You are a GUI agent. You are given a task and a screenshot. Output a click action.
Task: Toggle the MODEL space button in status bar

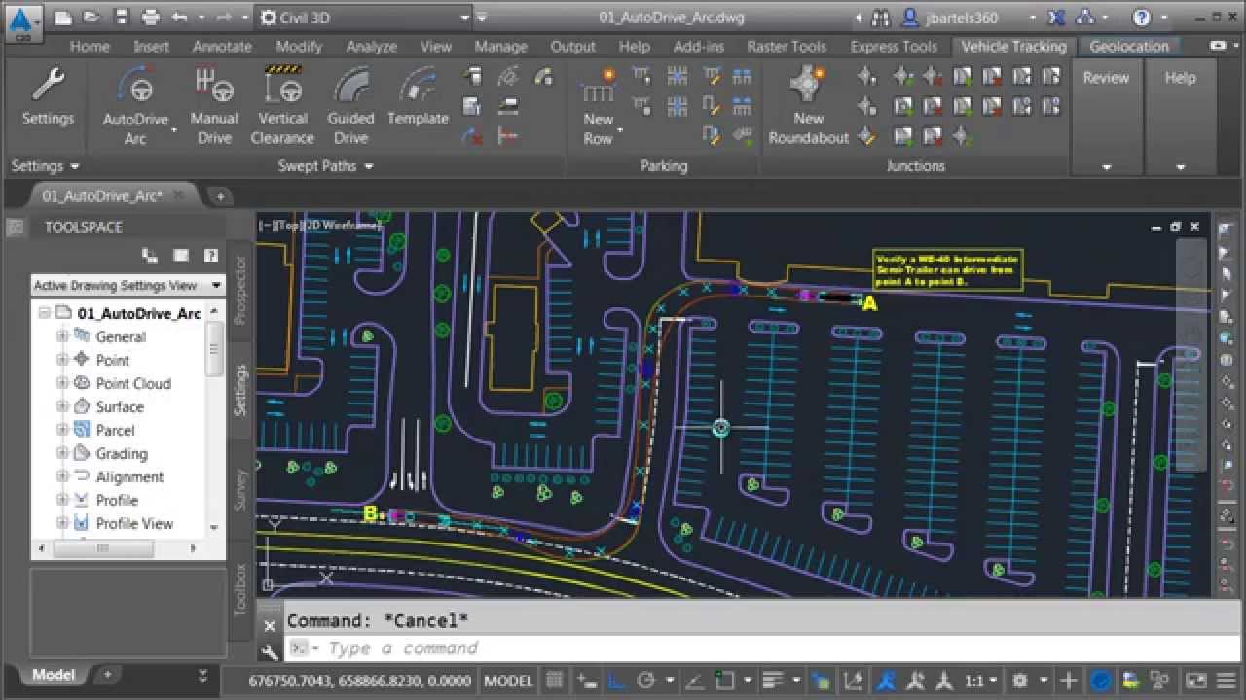click(x=508, y=681)
